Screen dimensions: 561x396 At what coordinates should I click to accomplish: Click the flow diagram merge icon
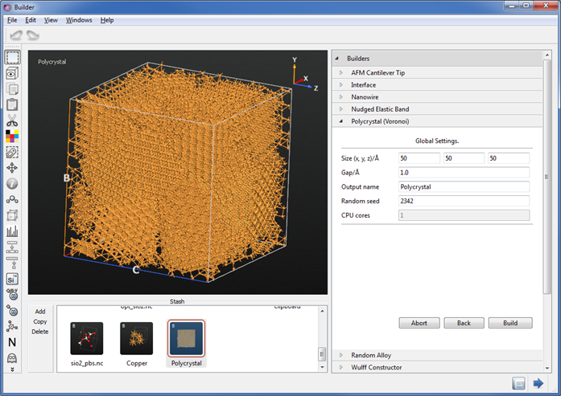point(12,247)
